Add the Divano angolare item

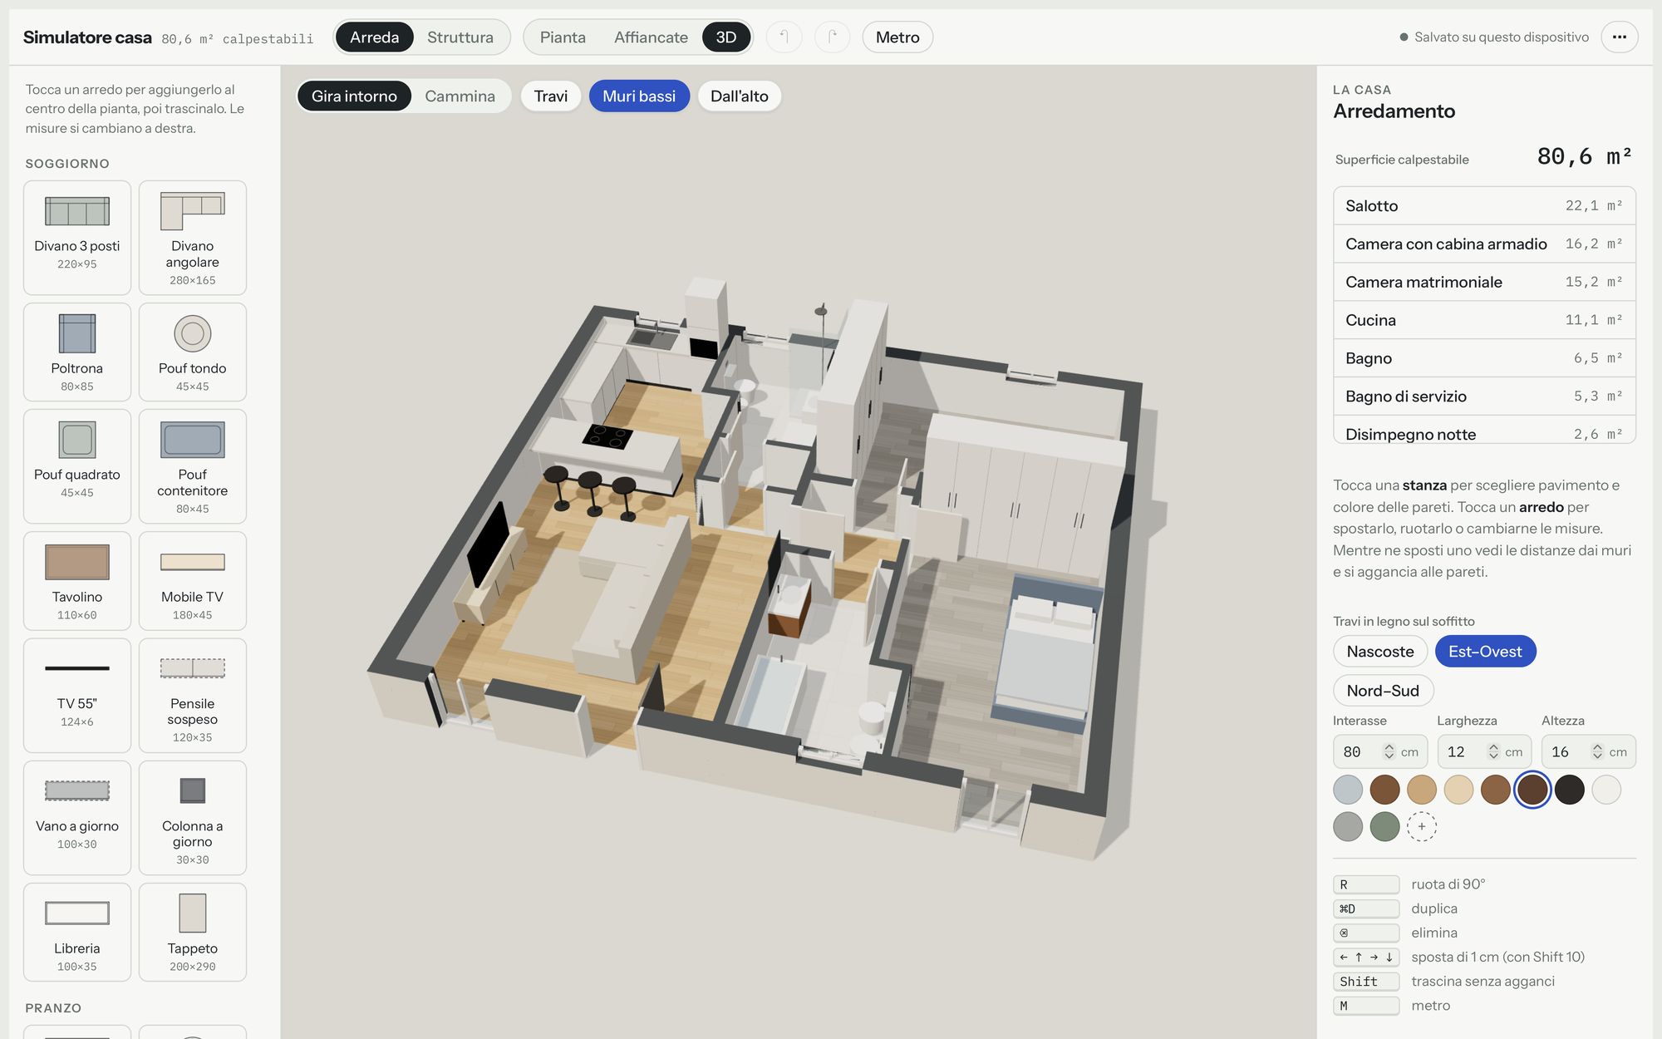pos(193,238)
